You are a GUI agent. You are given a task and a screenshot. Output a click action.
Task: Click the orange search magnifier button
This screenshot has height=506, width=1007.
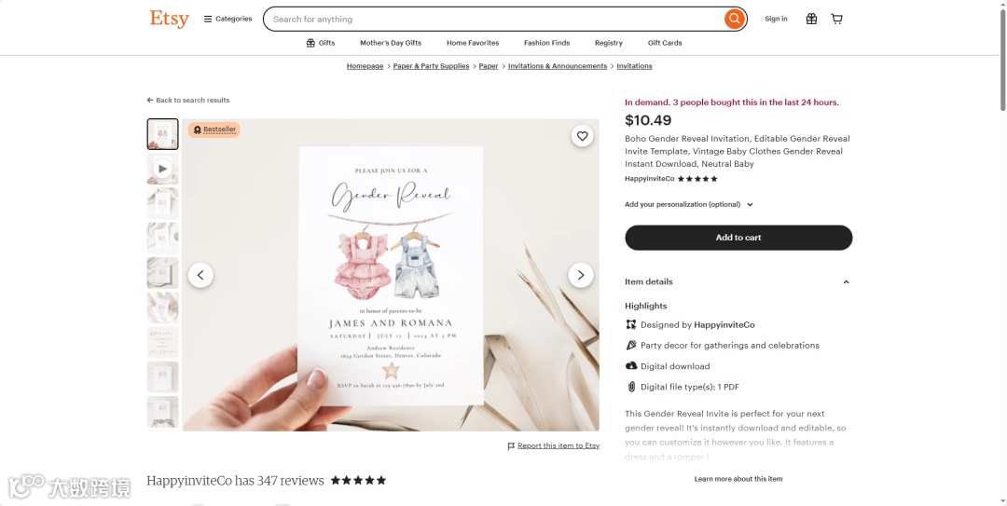(734, 19)
